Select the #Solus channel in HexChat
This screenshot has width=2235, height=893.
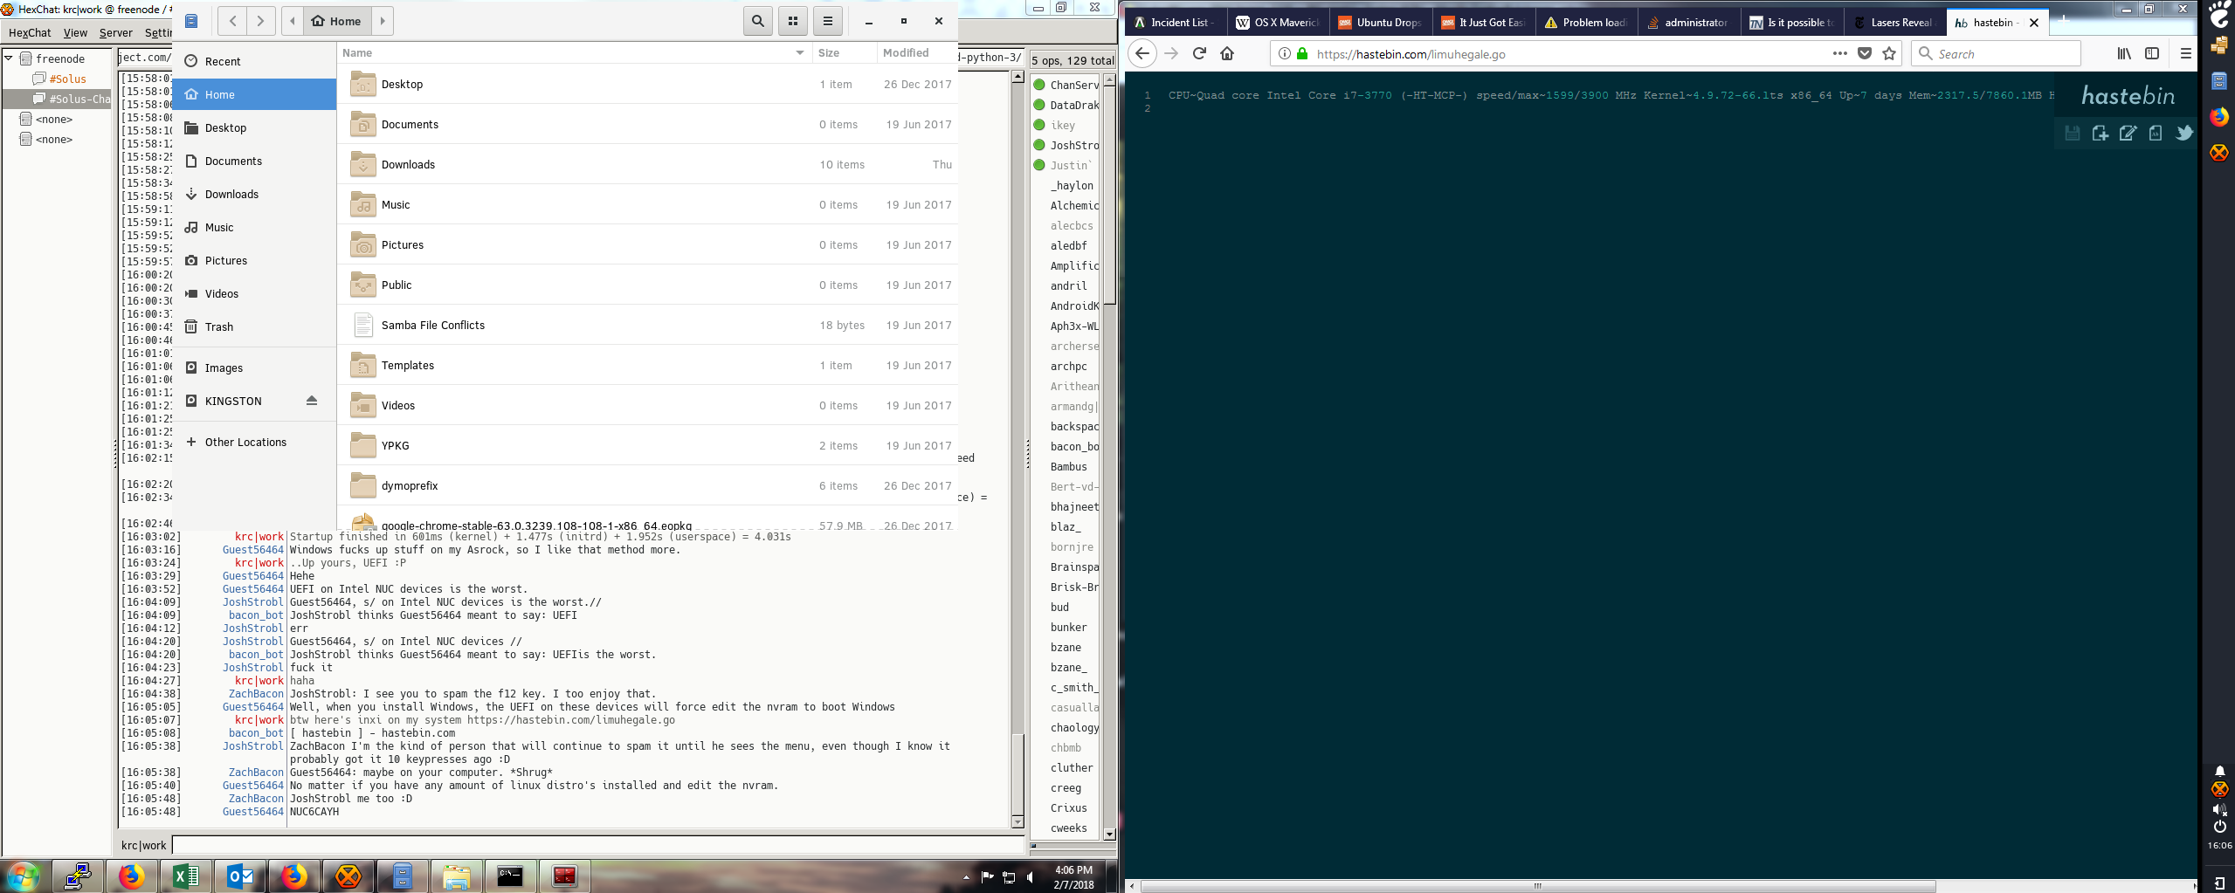pyautogui.click(x=67, y=79)
